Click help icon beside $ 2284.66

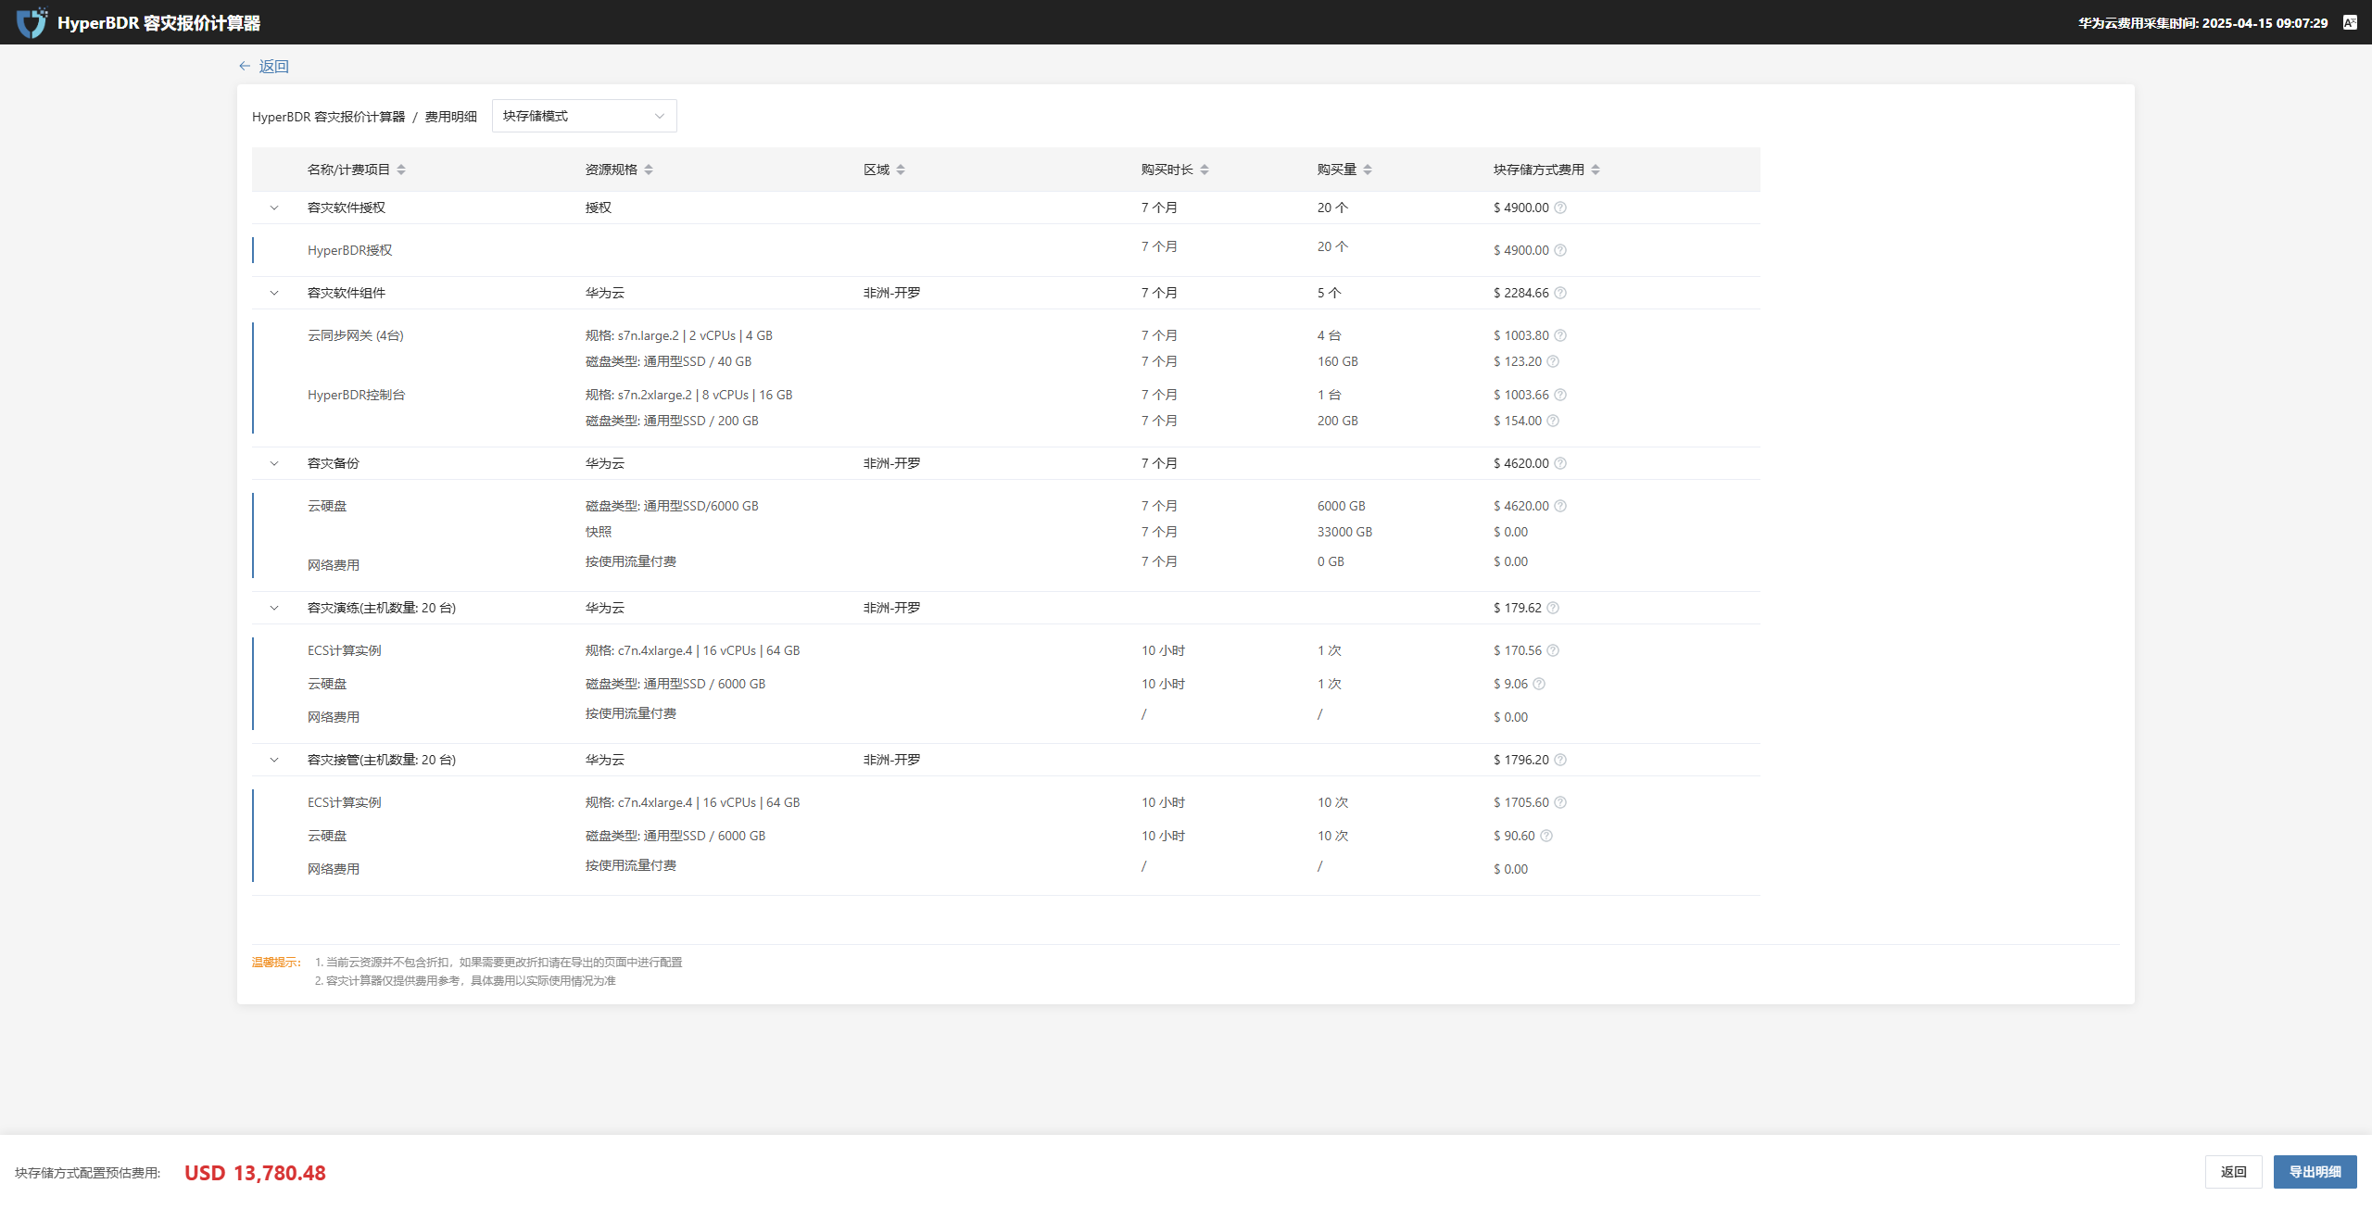(1560, 293)
